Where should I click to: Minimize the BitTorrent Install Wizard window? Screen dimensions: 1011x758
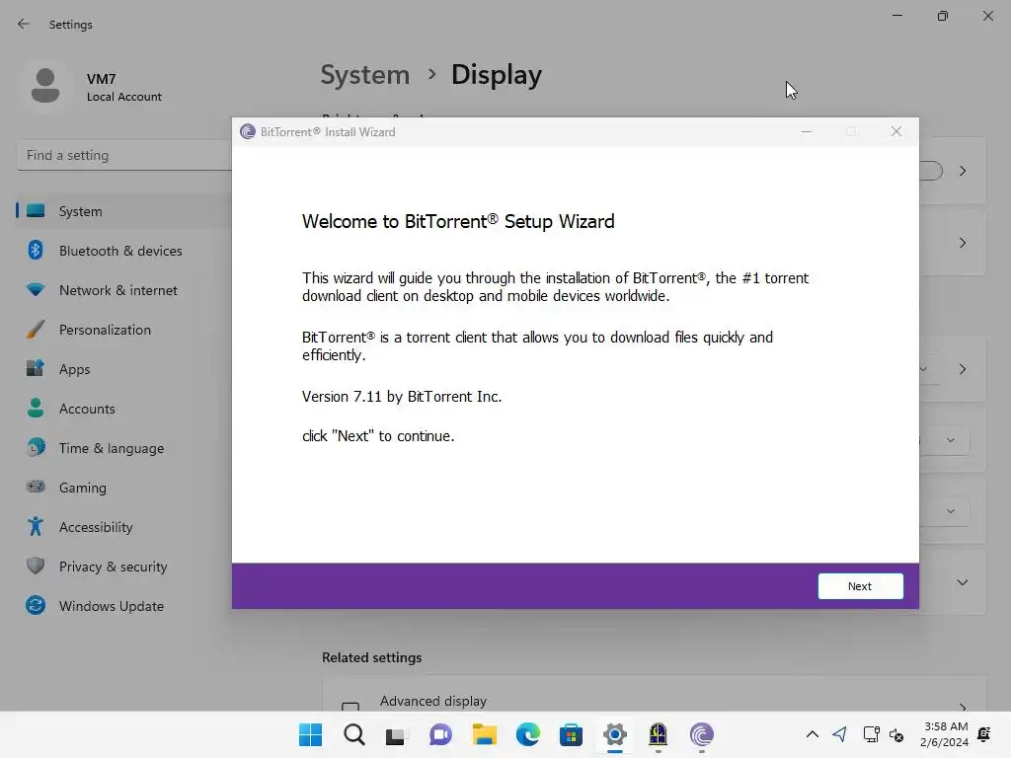coord(806,131)
